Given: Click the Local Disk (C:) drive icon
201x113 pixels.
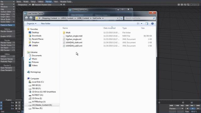Looking at the screenshot, I should coord(30,82).
